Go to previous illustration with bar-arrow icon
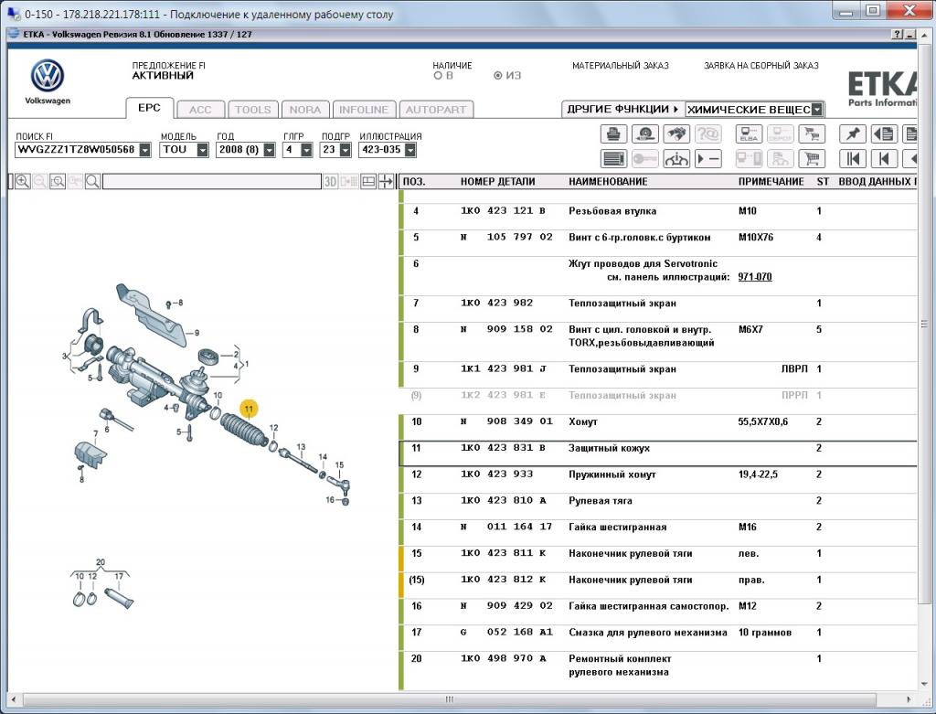Screen dimensions: 936x714 point(884,159)
